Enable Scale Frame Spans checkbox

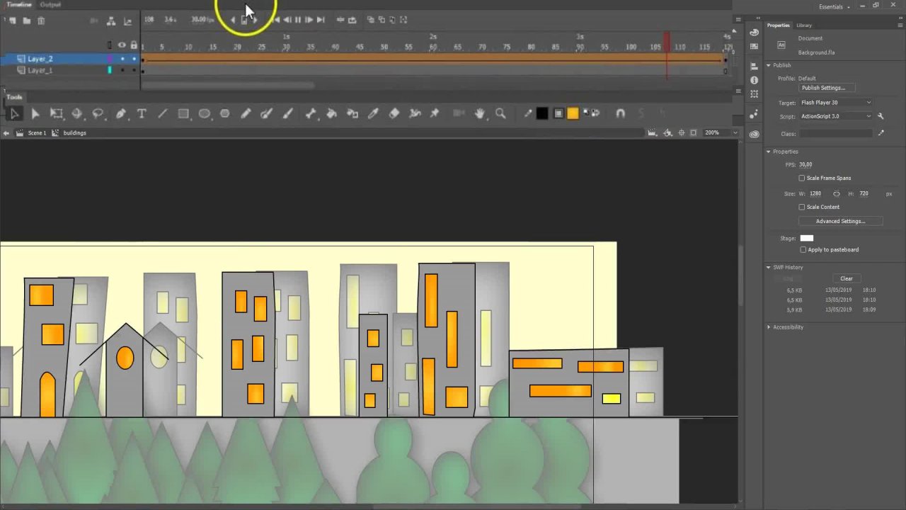pos(802,178)
